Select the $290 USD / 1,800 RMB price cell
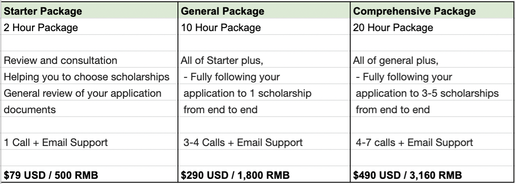Image resolution: width=515 pixels, height=184 pixels. [263, 175]
